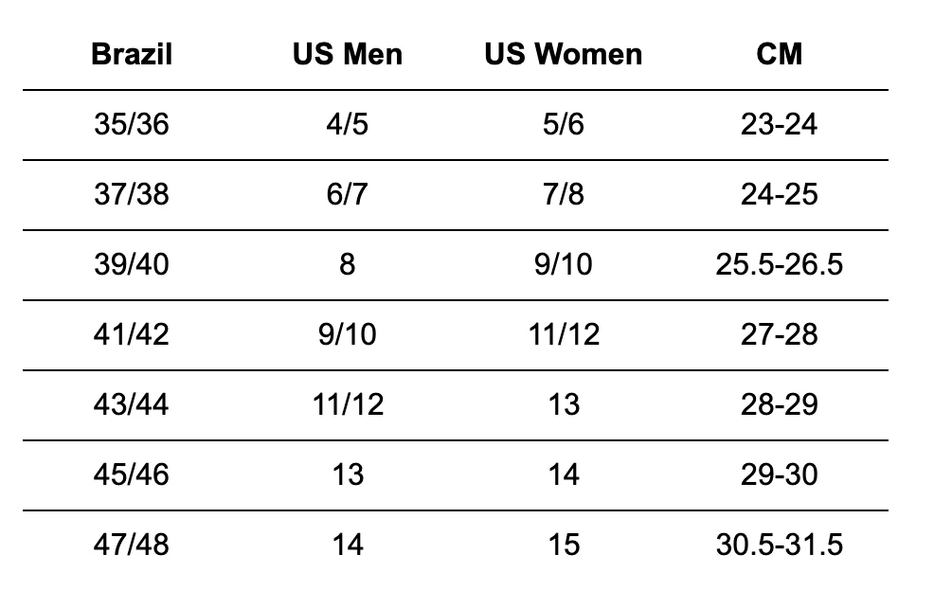Click the Brazil 39/40 size cell
The height and width of the screenshot is (608, 934).
132,264
